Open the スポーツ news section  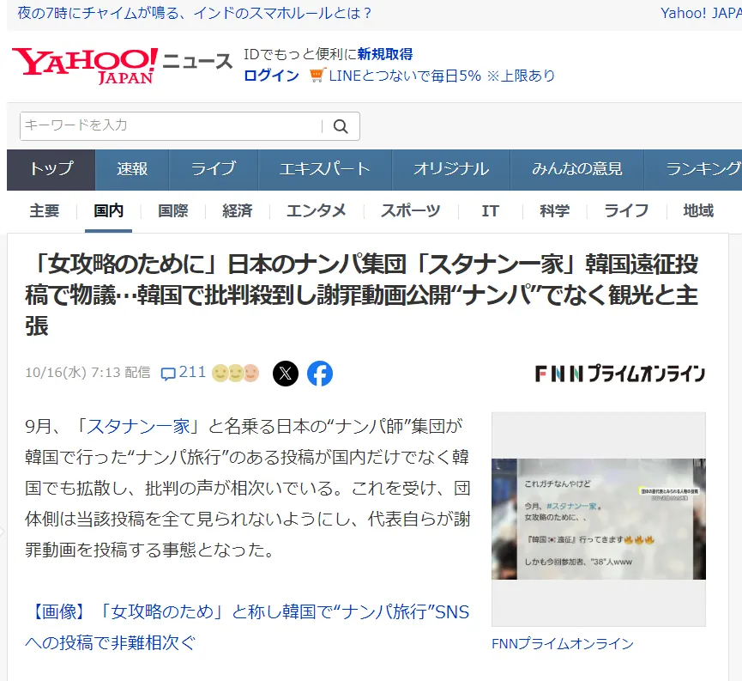click(409, 210)
